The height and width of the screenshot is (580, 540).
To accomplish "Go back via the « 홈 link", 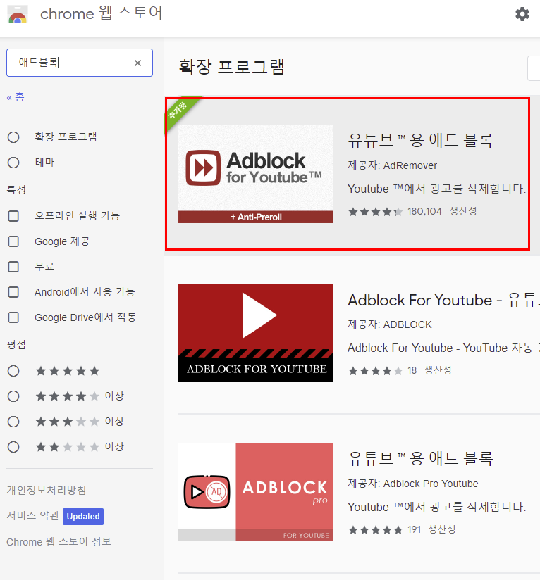I will point(16,97).
